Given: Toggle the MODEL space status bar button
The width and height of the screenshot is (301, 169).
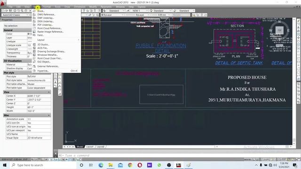Looking at the screenshot, I should pyautogui.click(x=248, y=160).
